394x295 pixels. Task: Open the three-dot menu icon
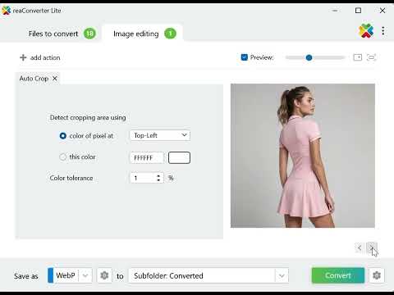pos(383,31)
